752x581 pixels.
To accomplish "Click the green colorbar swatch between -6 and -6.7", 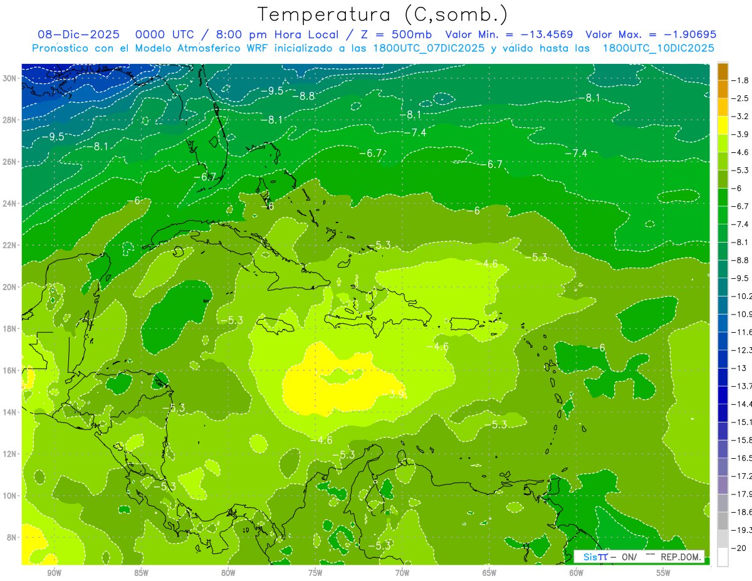I will [x=723, y=197].
